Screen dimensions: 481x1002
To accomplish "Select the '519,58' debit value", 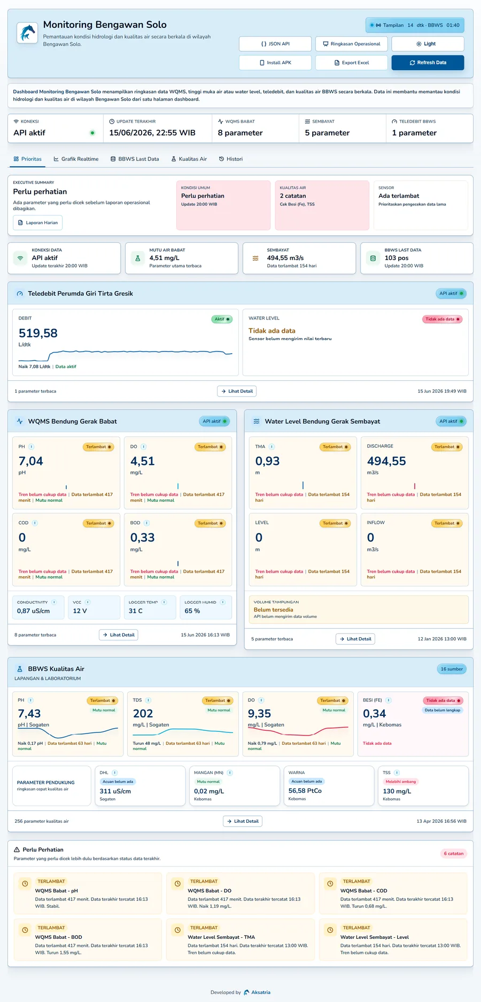I will (38, 333).
